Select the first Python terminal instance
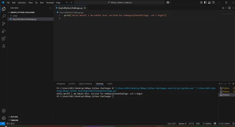The width and height of the screenshot is (235, 127). coord(227,88)
